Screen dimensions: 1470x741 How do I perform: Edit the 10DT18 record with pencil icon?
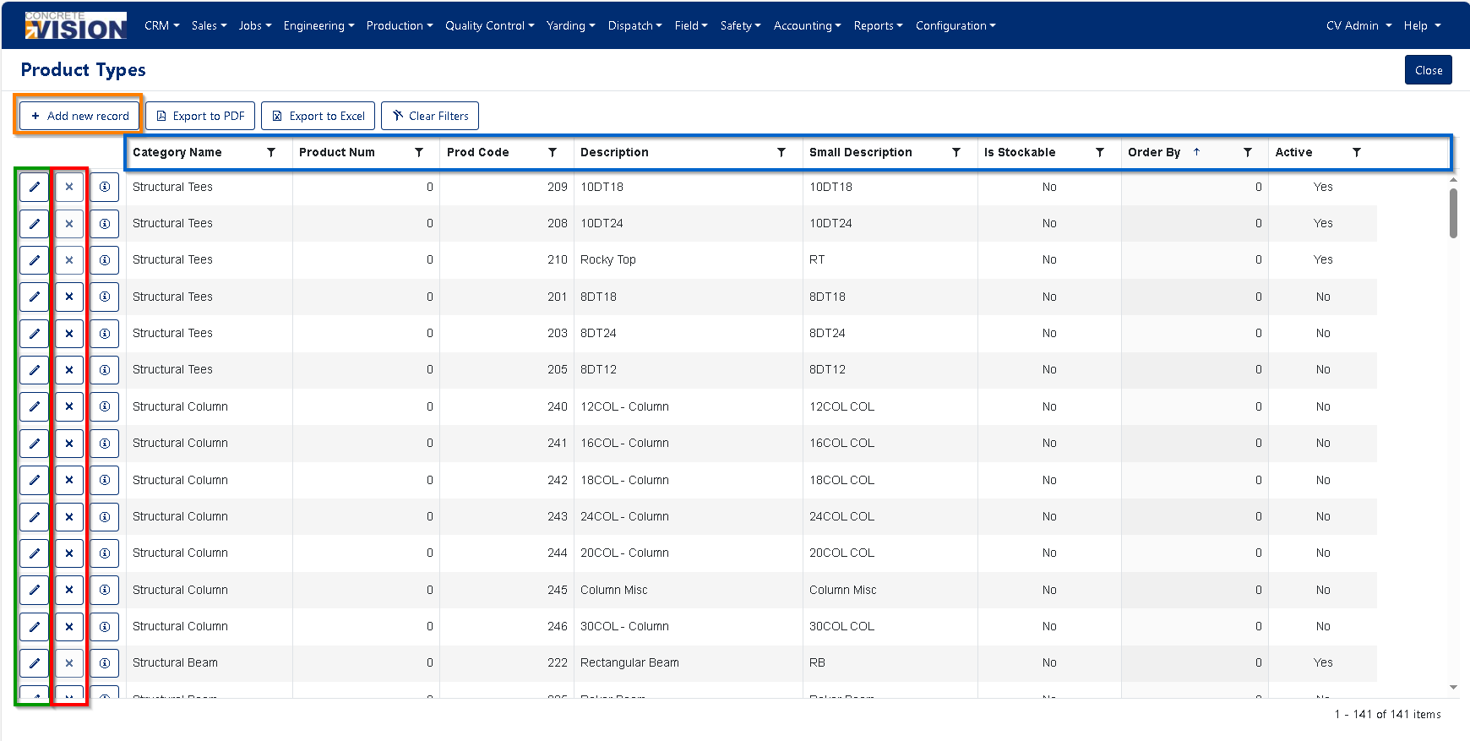pos(35,187)
